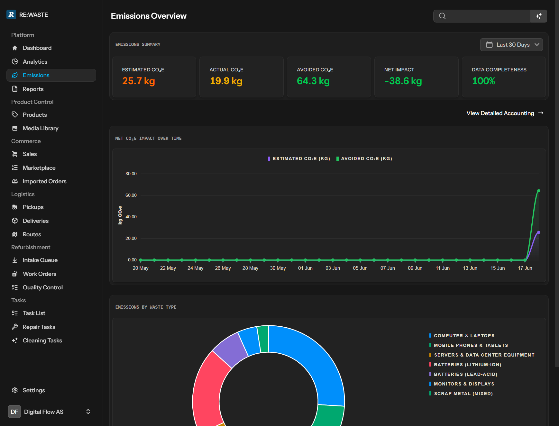Click the Analytics pie chart icon
Viewport: 559px width, 426px height.
tap(15, 61)
